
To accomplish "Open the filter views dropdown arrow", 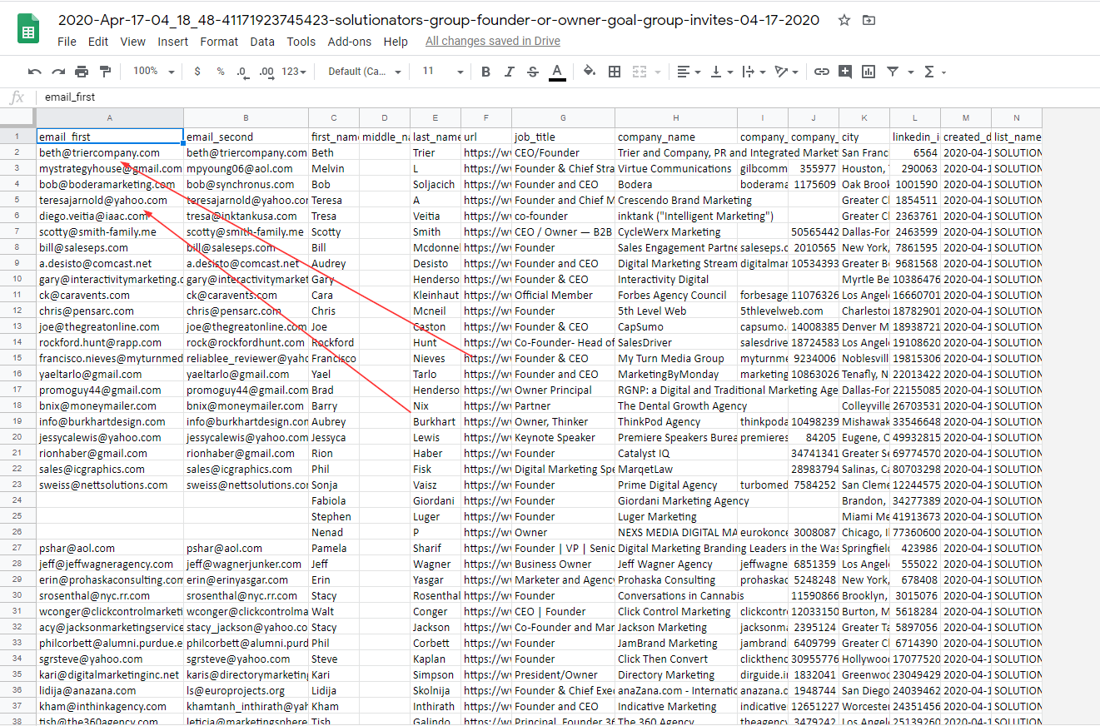I will pyautogui.click(x=910, y=72).
